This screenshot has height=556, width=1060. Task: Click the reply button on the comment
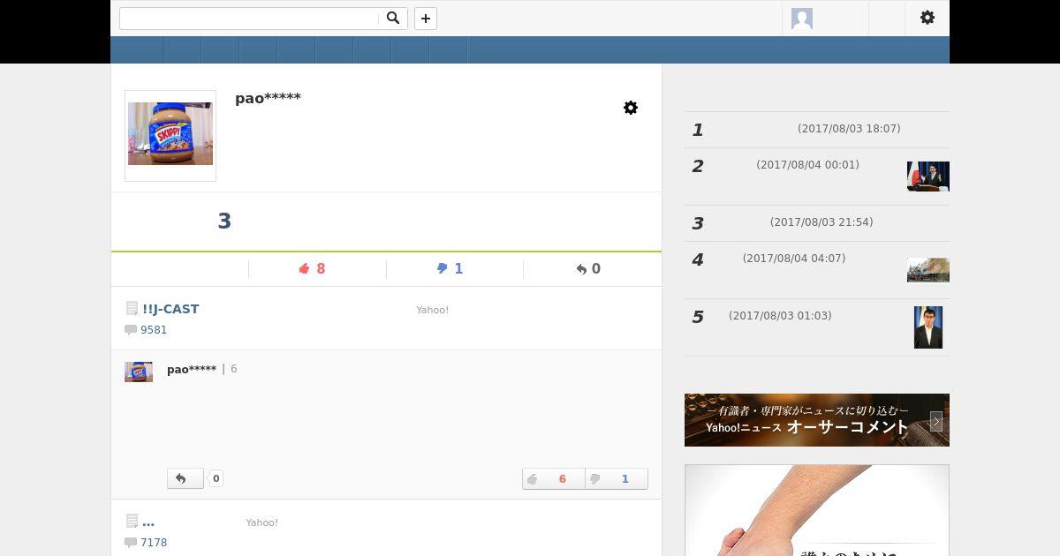click(x=185, y=478)
